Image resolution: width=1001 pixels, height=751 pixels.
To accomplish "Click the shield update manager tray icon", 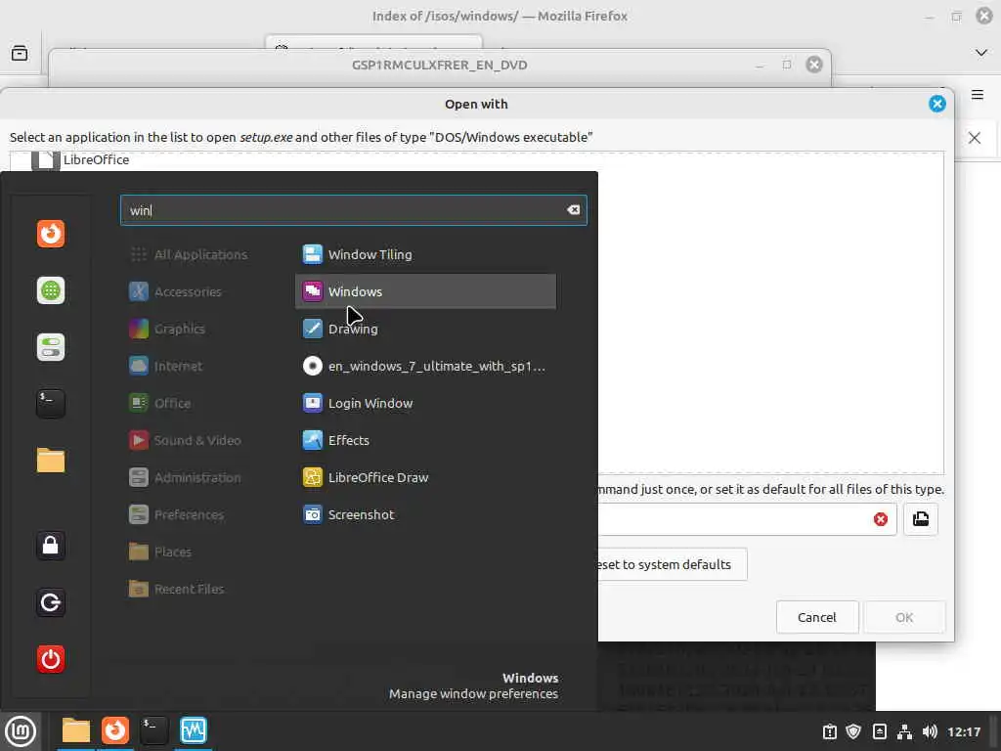I will (853, 731).
